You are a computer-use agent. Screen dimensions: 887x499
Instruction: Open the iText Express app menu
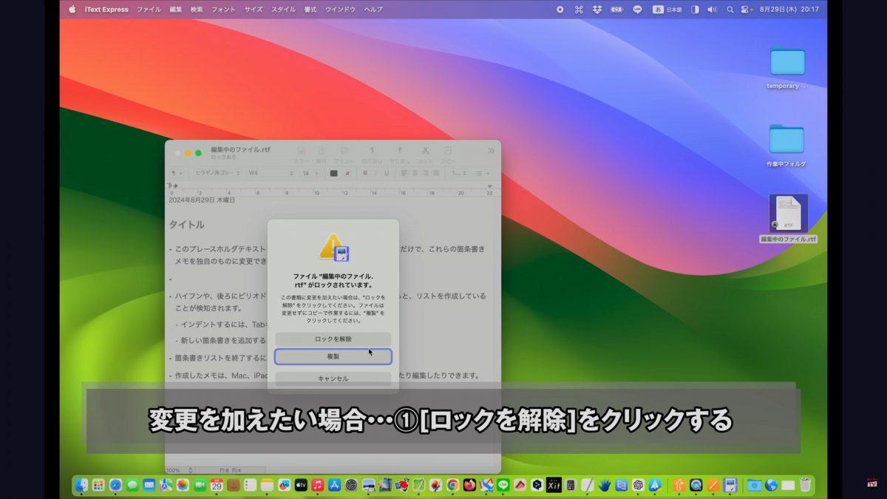click(x=108, y=10)
